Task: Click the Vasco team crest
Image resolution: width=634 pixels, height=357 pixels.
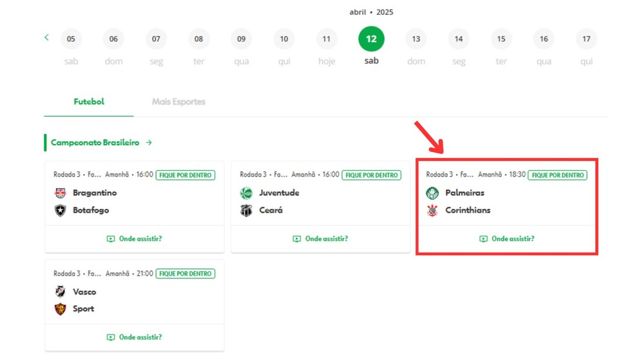Action: point(61,291)
